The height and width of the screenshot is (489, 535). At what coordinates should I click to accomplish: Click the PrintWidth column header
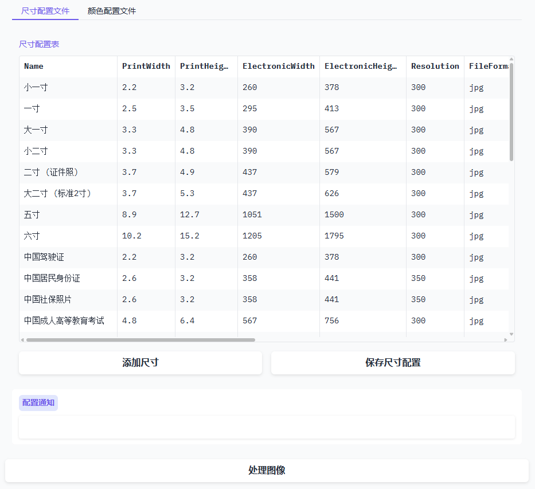(146, 66)
